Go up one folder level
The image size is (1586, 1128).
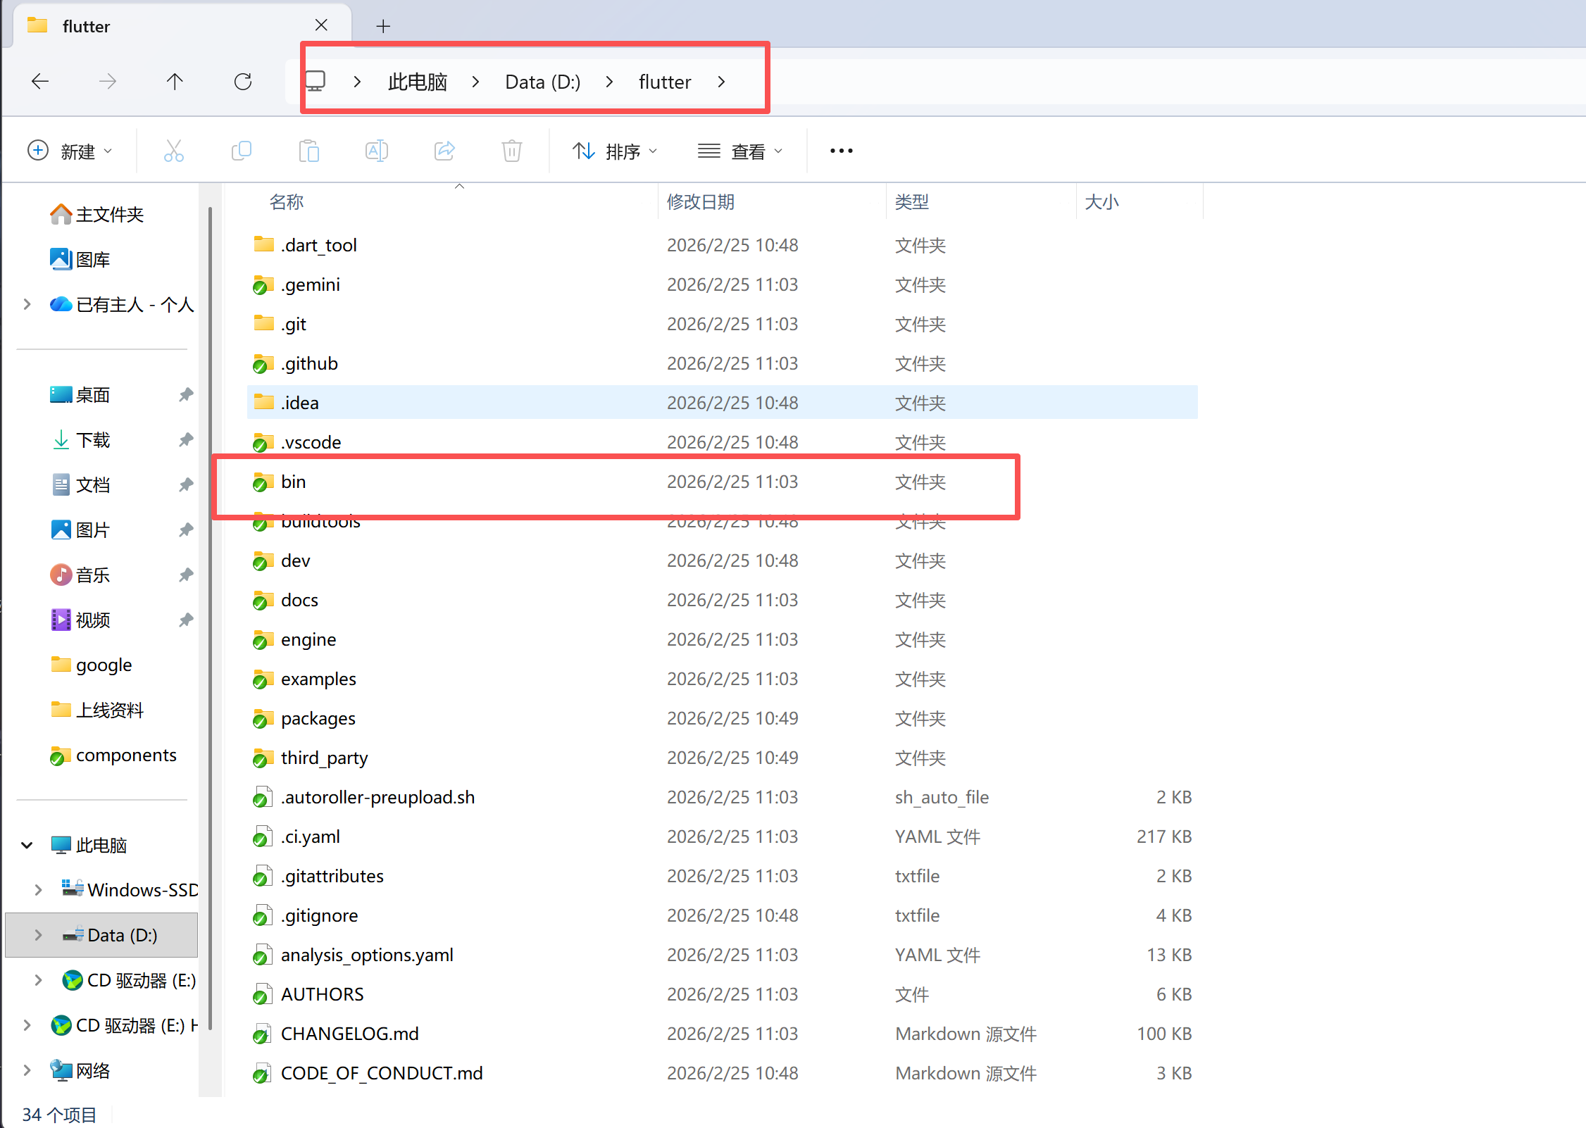tap(175, 82)
